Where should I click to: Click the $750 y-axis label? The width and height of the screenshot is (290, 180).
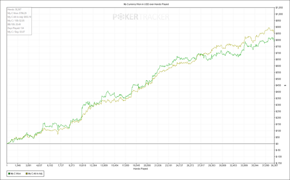click(x=278, y=46)
